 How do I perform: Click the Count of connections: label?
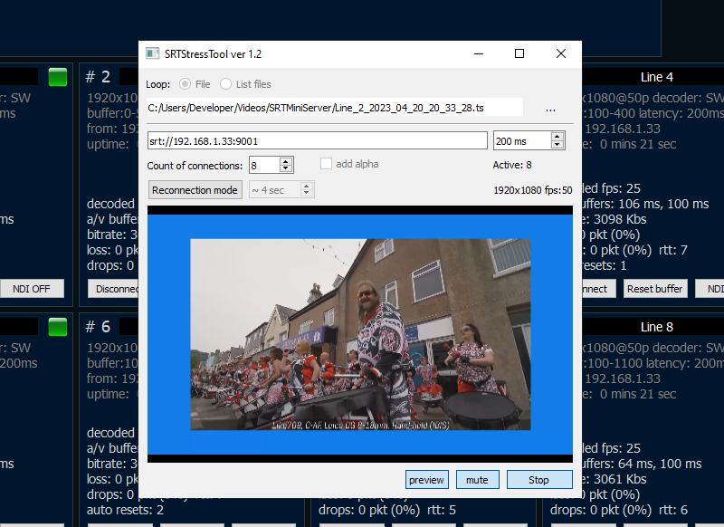195,166
